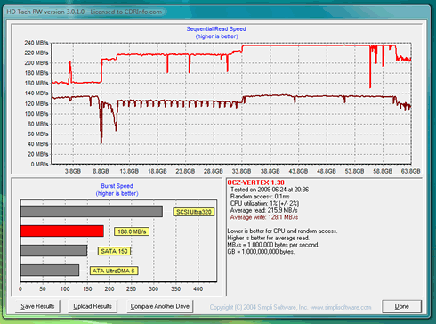Screen dimensions: 436x324
Task: Open Compare Another Drive
Action: pyautogui.click(x=160, y=306)
